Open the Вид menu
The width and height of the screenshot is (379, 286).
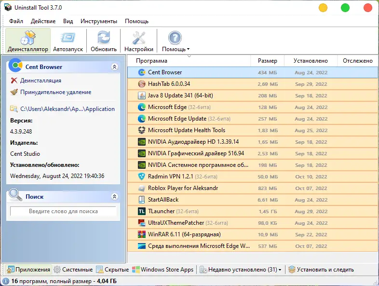pyautogui.click(x=68, y=21)
